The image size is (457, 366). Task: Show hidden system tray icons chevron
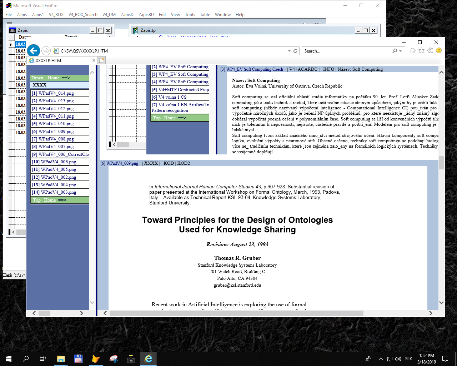[381, 359]
